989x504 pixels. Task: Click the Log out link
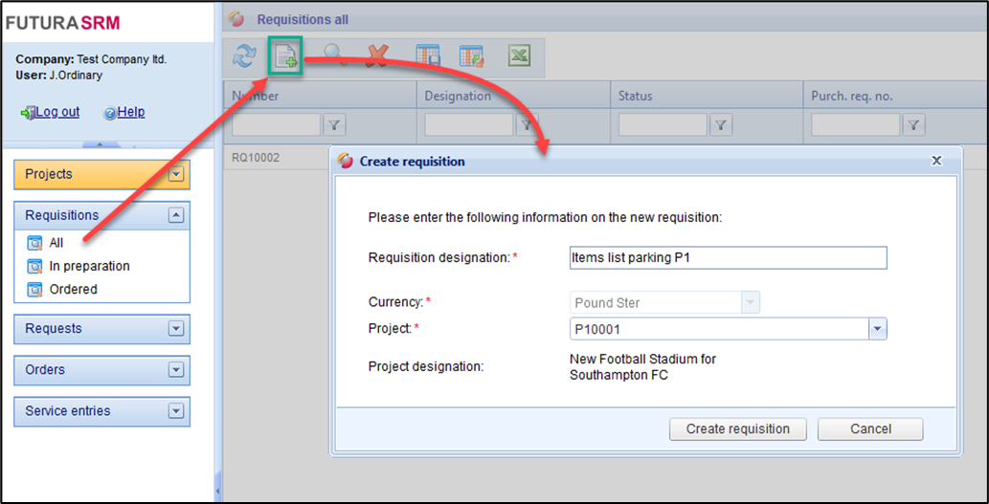tap(57, 112)
